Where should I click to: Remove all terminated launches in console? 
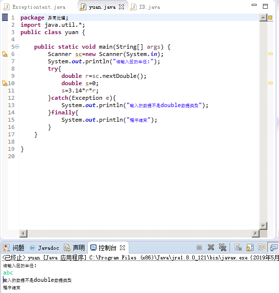click(222, 248)
